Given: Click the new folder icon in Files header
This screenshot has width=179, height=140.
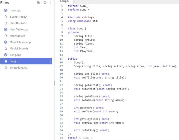Looking at the screenshot, I should [x=45, y=2].
